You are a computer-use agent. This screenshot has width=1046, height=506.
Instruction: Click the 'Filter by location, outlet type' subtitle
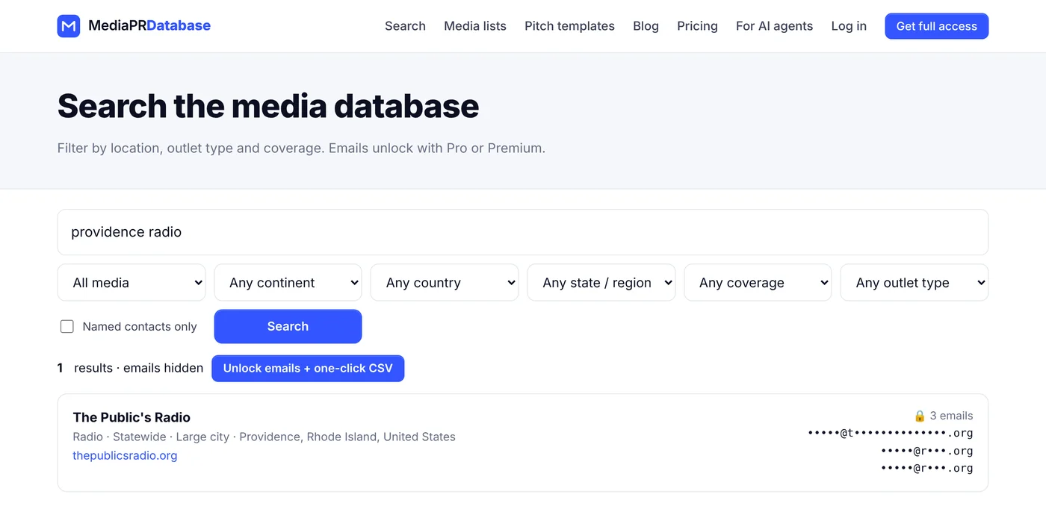coord(301,148)
